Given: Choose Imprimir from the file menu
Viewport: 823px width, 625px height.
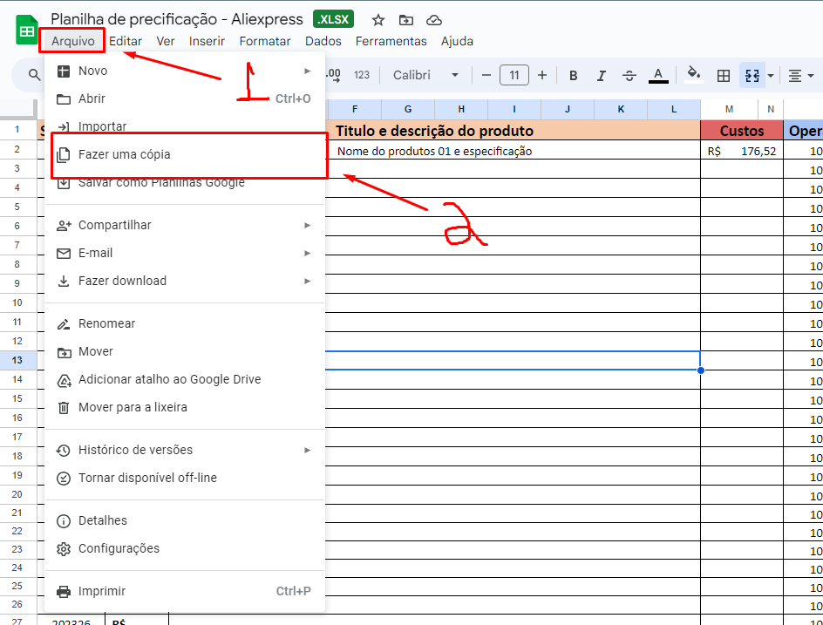Looking at the screenshot, I should (x=185, y=591).
